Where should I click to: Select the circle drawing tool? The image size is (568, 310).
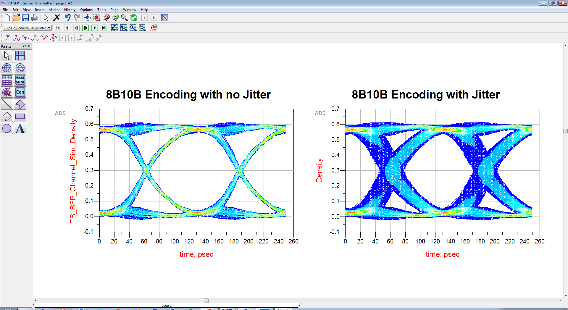point(7,129)
